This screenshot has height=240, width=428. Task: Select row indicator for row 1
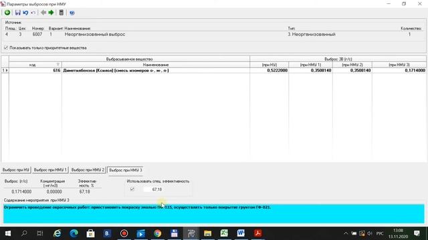click(5, 70)
